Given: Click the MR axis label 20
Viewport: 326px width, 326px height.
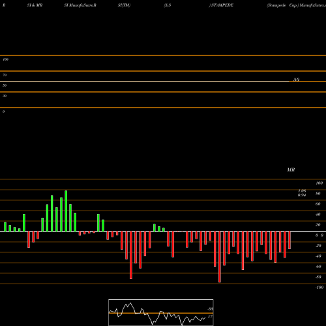Looking at the screenshot, I should click(x=318, y=225).
